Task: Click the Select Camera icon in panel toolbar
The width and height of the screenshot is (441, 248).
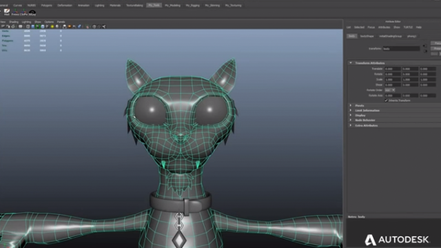Action: (3, 26)
